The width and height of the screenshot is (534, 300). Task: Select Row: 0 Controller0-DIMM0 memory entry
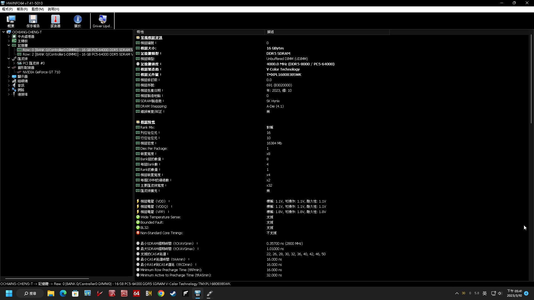point(75,50)
